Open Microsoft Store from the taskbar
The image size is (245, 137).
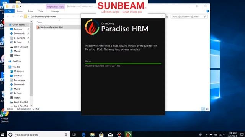click(101, 134)
